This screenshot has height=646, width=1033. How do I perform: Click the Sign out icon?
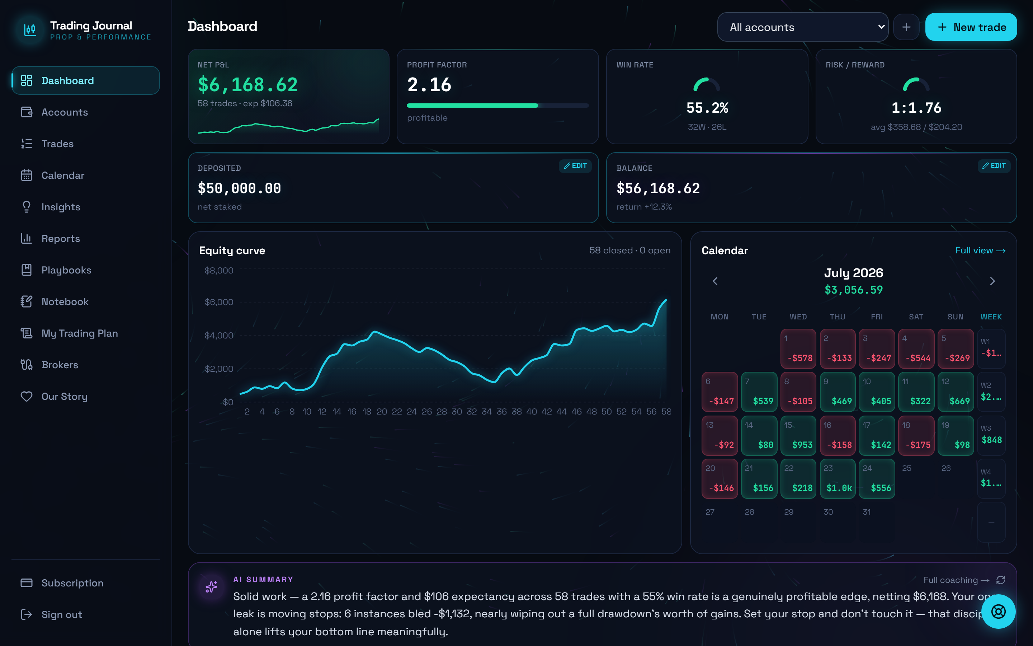[x=27, y=614]
